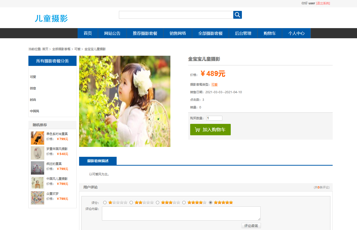The height and width of the screenshot is (230, 357).
Task: Select the two-star rating radio button
Action: pyautogui.click(x=131, y=203)
